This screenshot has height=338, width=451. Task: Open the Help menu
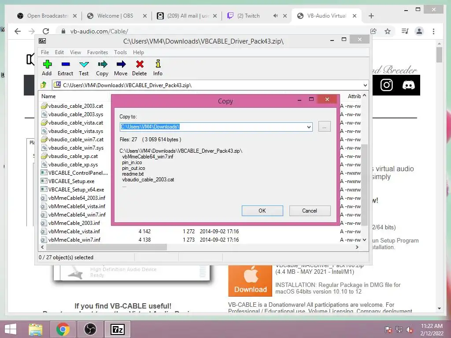[138, 52]
